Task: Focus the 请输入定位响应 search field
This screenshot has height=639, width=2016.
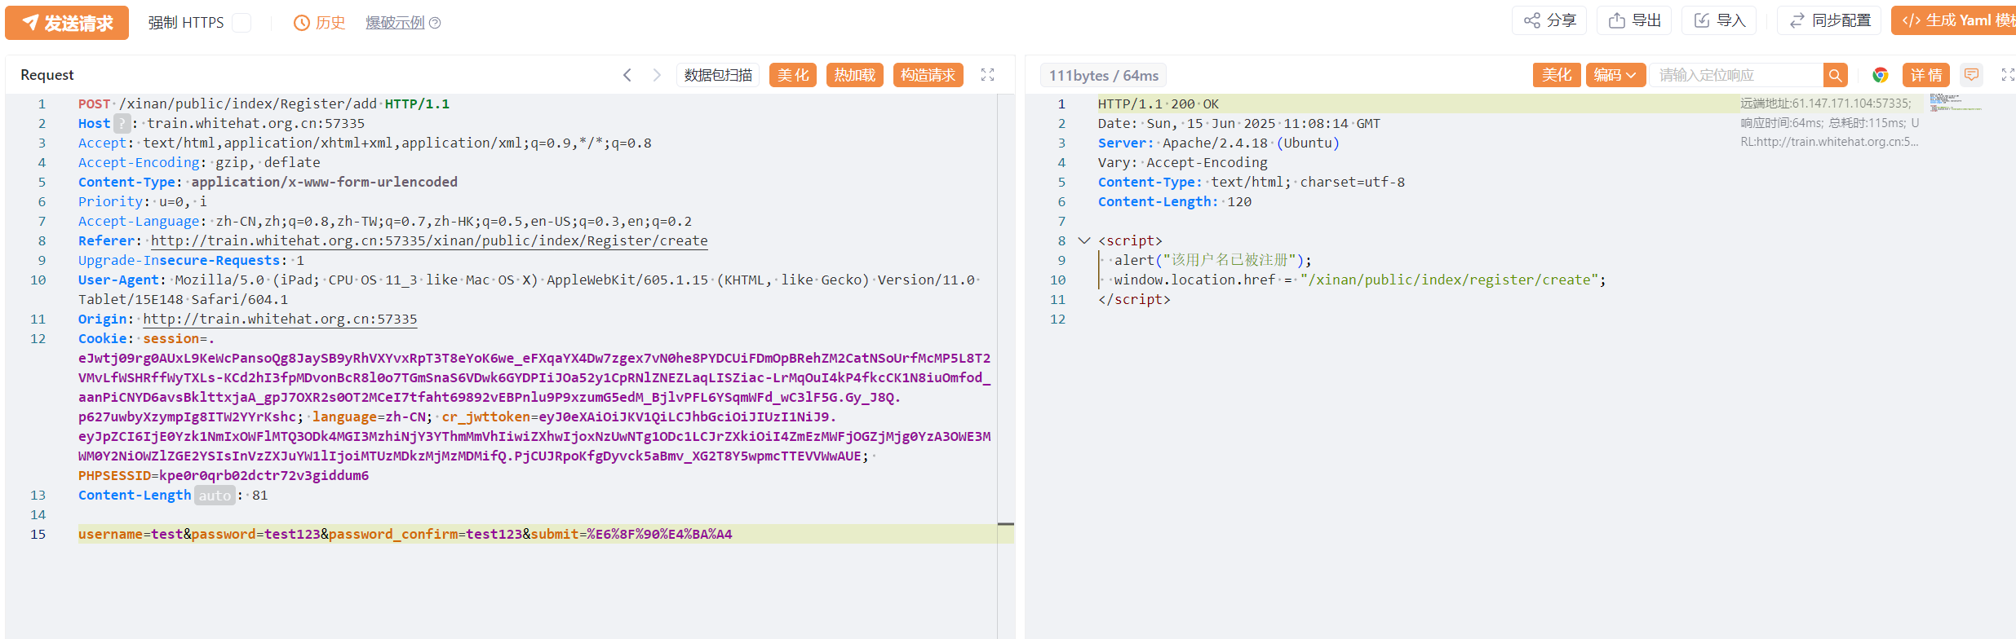Action: pyautogui.click(x=1736, y=75)
